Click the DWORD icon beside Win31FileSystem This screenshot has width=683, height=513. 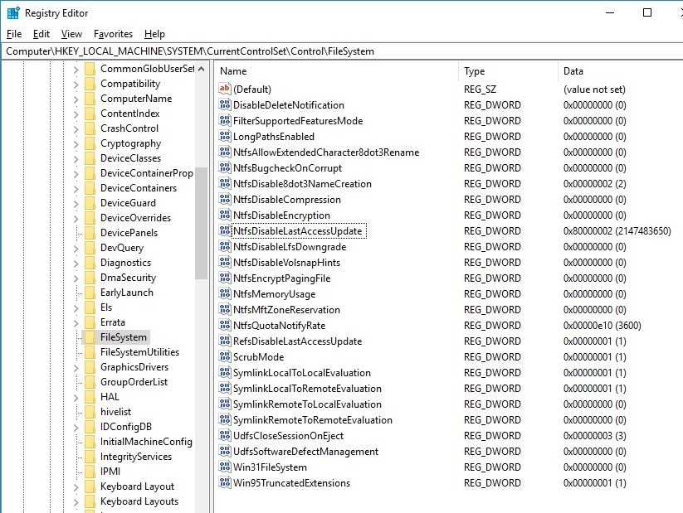(225, 467)
